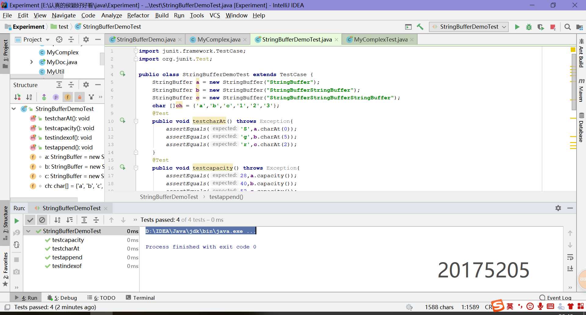
Task: Open the 5: Debug tool window
Action: point(62,298)
